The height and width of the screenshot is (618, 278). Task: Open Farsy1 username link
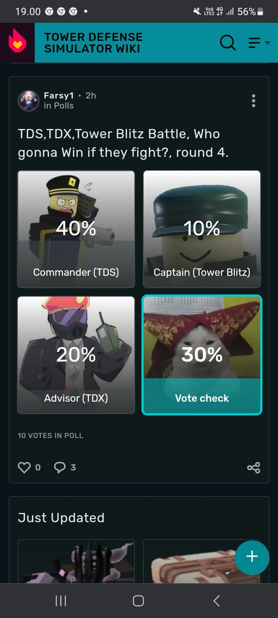59,95
